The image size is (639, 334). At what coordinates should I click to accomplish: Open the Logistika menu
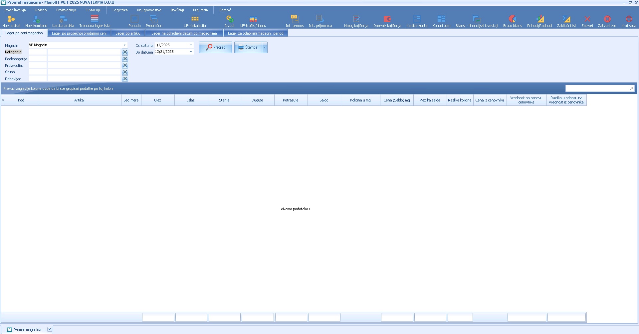pos(120,10)
